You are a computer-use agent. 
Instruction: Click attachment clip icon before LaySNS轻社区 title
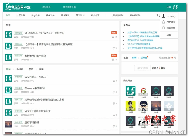tap(26, 33)
